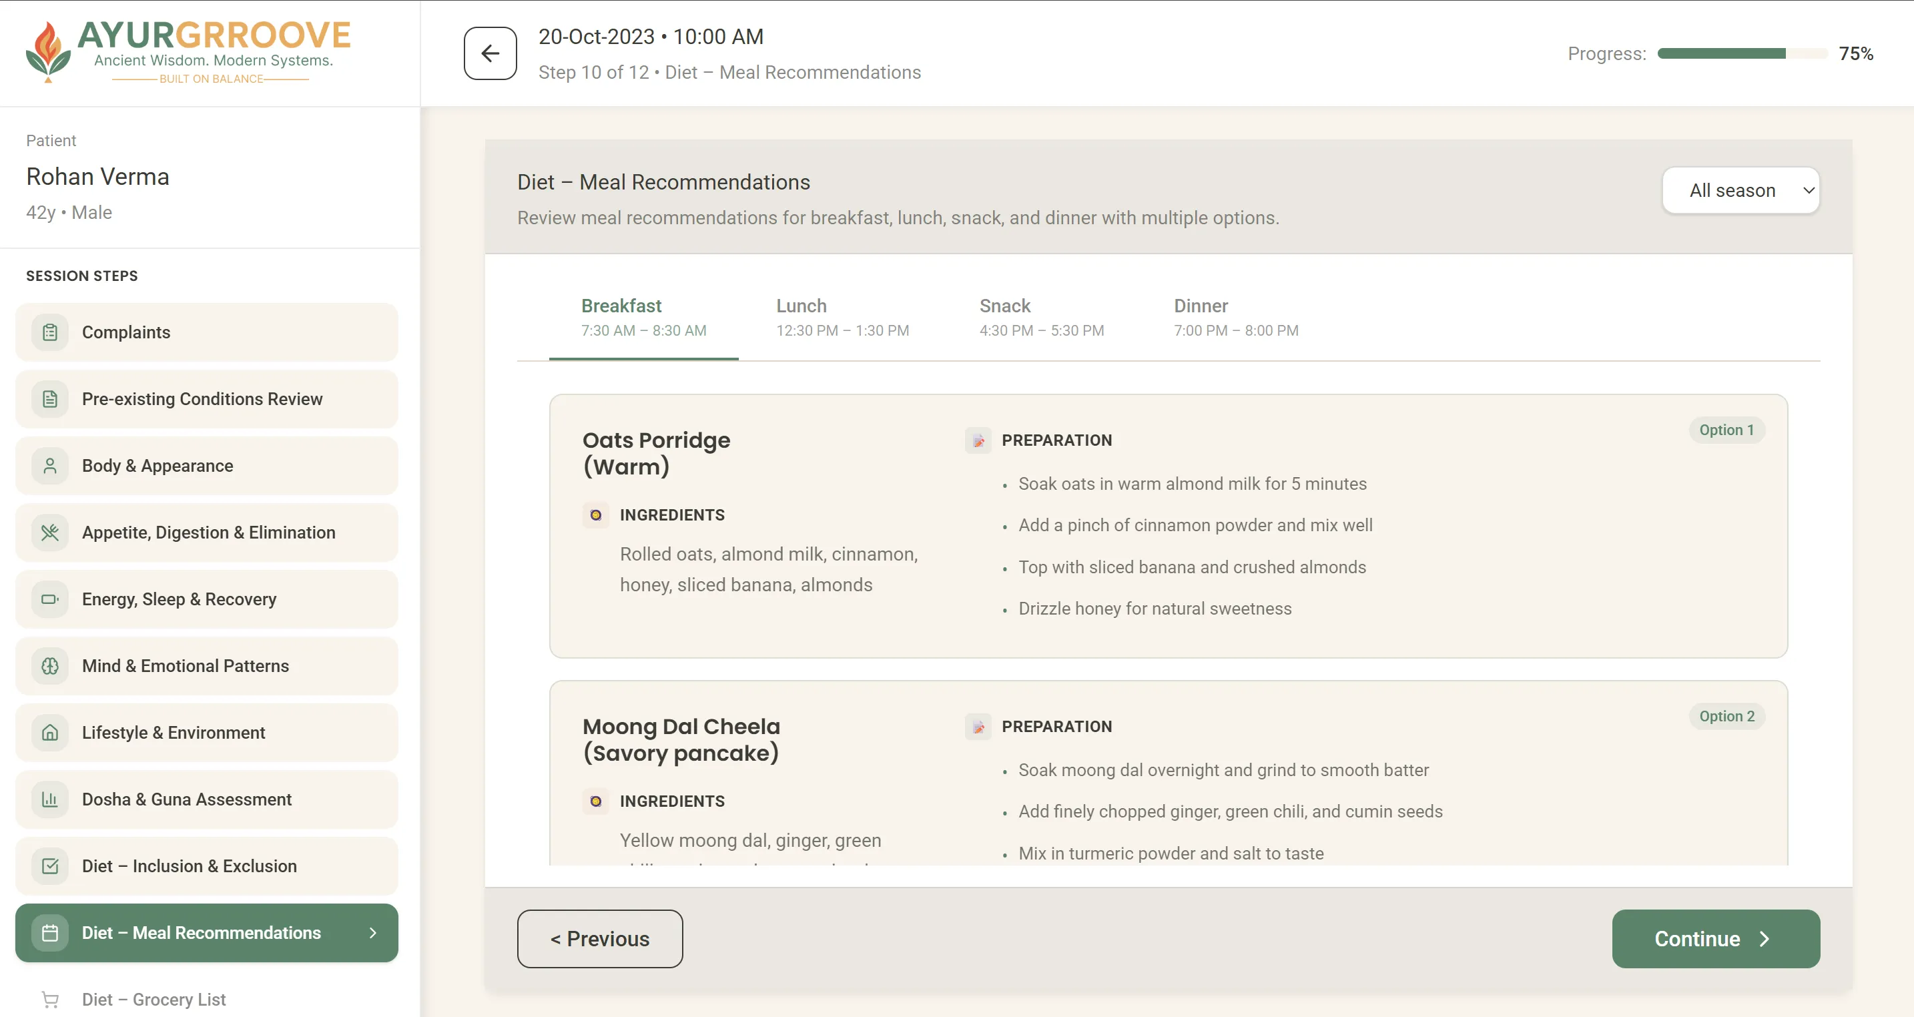Click the 75% progress label
This screenshot has height=1017, width=1914.
pos(1855,53)
